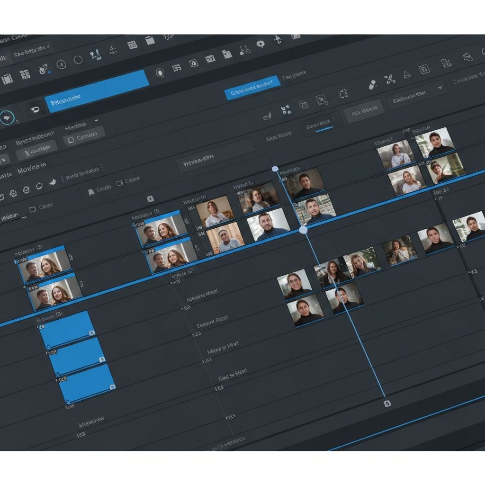Click the envelope icon in top toolbar
Image resolution: width=485 pixels, height=485 pixels.
coord(210,59)
